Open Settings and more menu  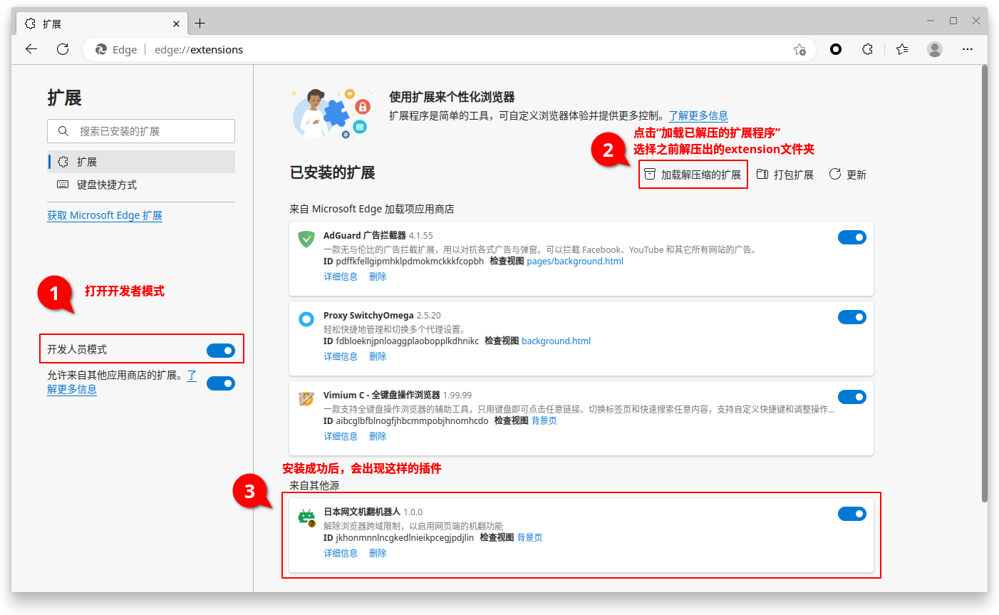click(967, 49)
